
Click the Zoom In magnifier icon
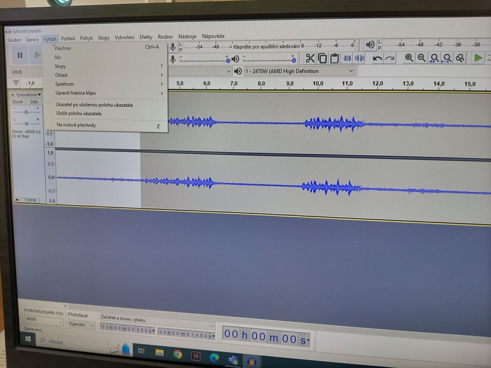click(x=409, y=58)
